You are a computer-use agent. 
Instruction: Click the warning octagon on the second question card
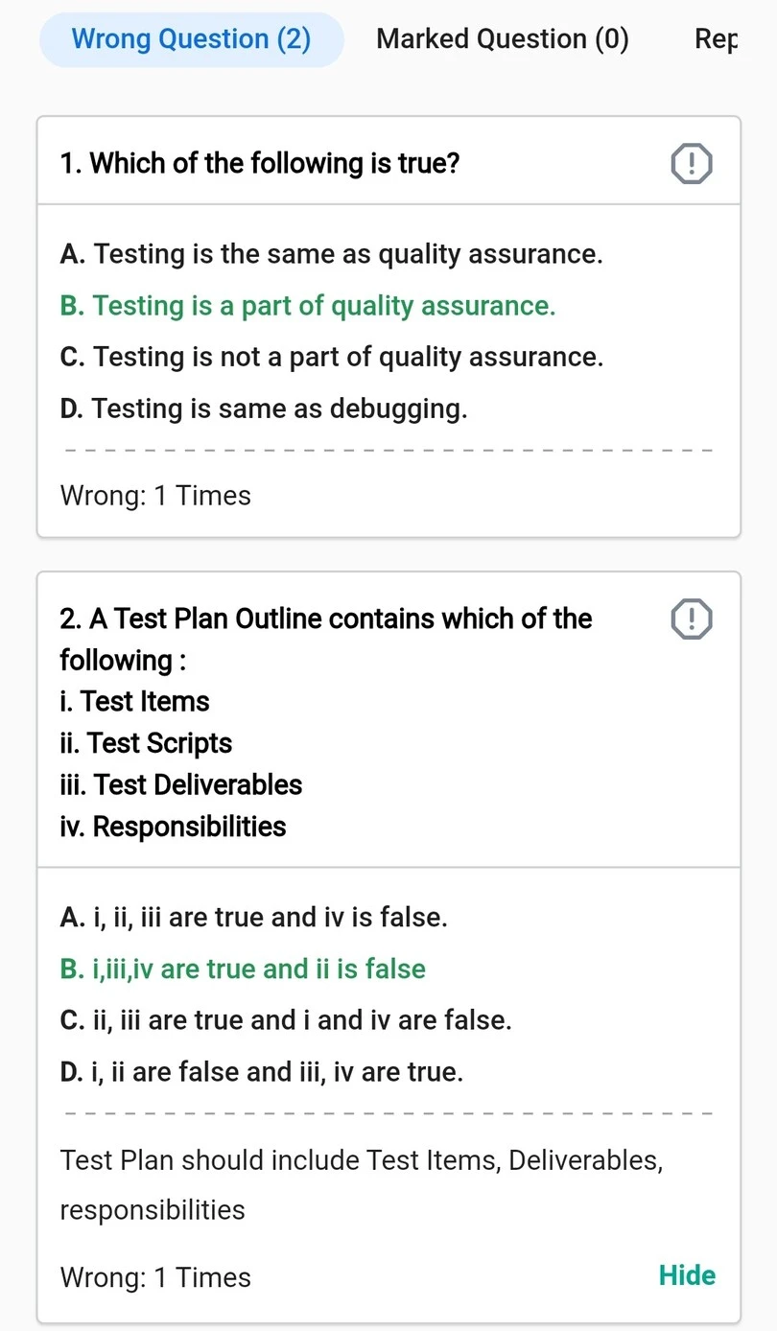coord(690,619)
